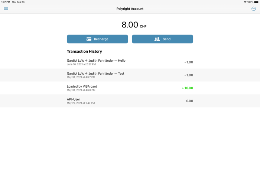The image size is (260, 195).
Task: Open the transaction with message Test
Action: coord(130,75)
